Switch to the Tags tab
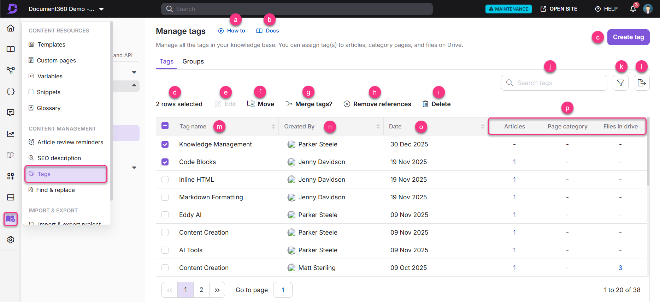The height and width of the screenshot is (302, 660). click(x=166, y=61)
